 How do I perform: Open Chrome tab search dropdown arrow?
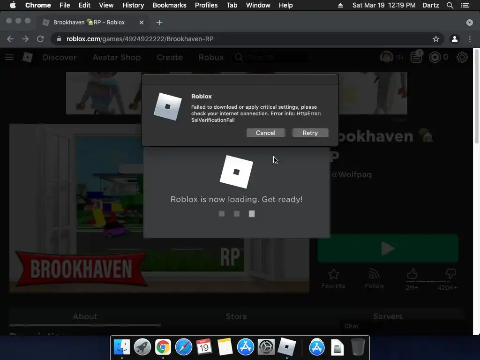(x=469, y=22)
